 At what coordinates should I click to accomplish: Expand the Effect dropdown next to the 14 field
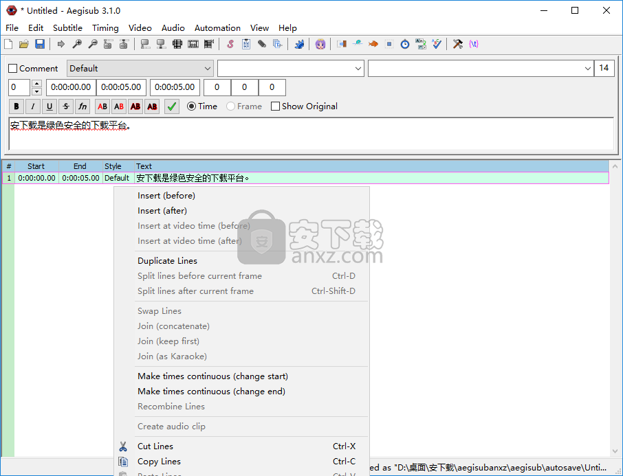588,69
